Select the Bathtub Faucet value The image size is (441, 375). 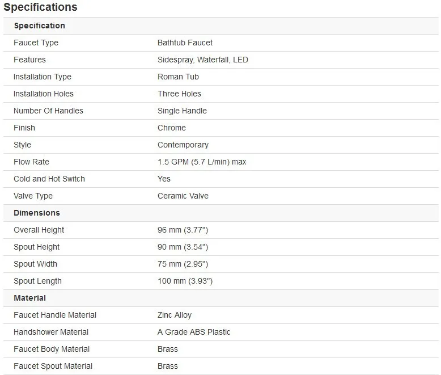(185, 43)
